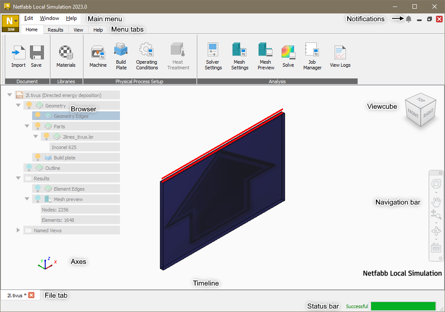Open Mesh Settings
The height and width of the screenshot is (312, 445).
239,49
